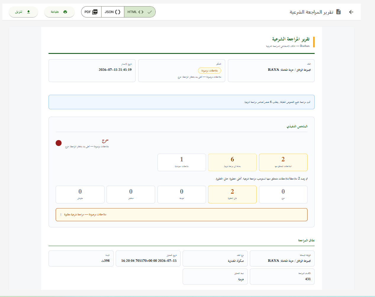375x297 pixels.
Task: Click the duration value 398ث
Action: [105, 261]
